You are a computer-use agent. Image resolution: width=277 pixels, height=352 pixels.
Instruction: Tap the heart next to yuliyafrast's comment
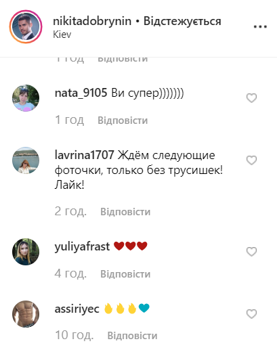tap(251, 252)
